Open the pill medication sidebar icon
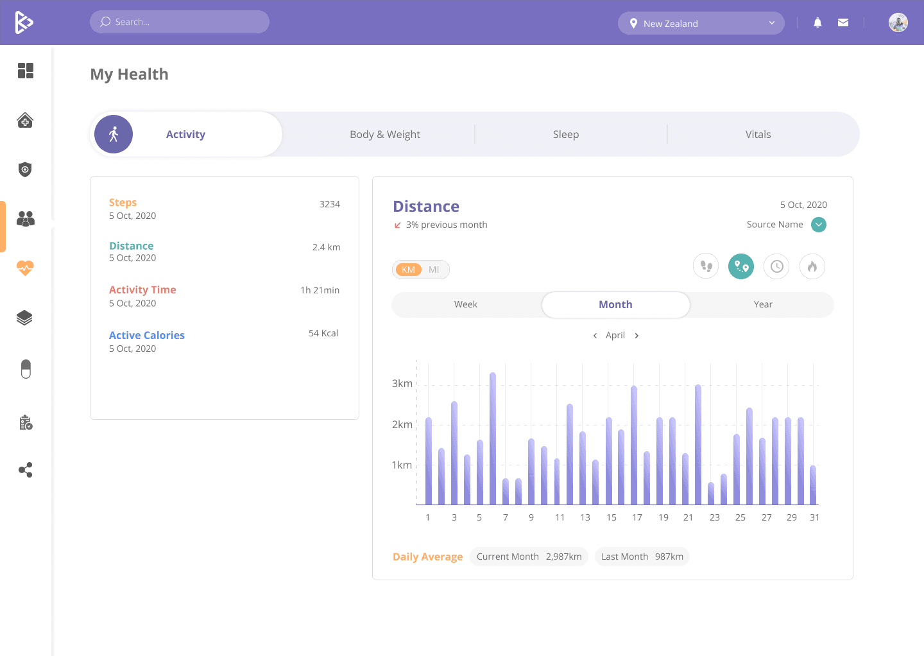 click(26, 369)
